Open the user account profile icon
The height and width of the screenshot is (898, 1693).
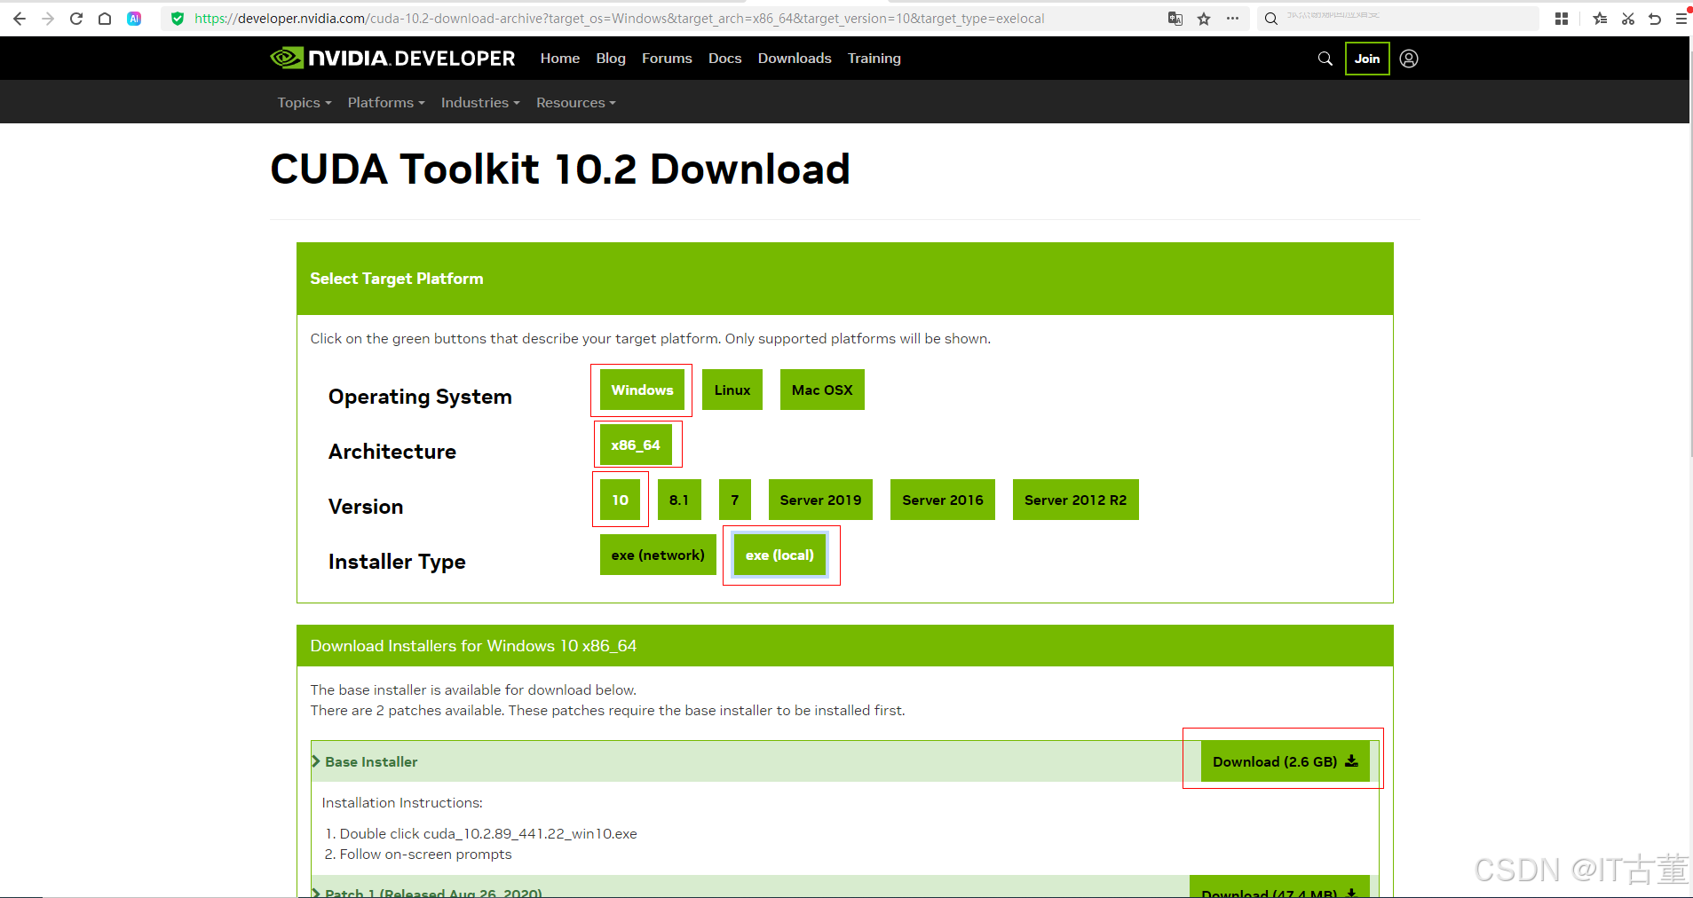(x=1409, y=59)
